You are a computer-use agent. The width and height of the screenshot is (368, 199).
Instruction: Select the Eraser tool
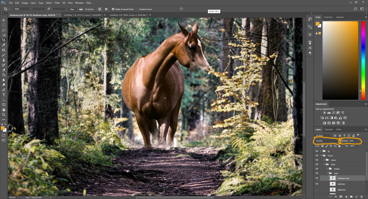pyautogui.click(x=4, y=70)
